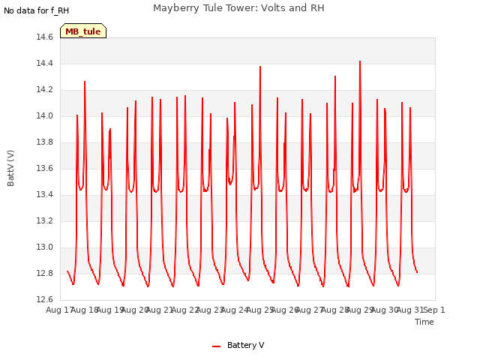Click the 'No data for f_RH' message

36,10
